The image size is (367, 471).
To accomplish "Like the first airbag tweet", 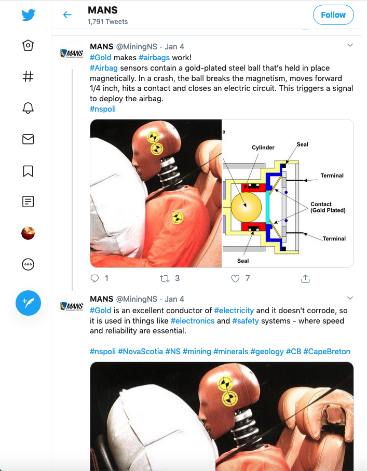I will (x=235, y=278).
